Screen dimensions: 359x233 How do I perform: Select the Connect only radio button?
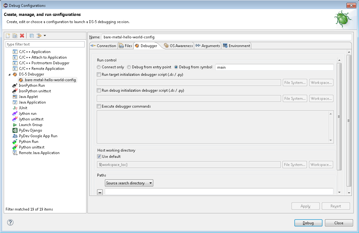99,67
